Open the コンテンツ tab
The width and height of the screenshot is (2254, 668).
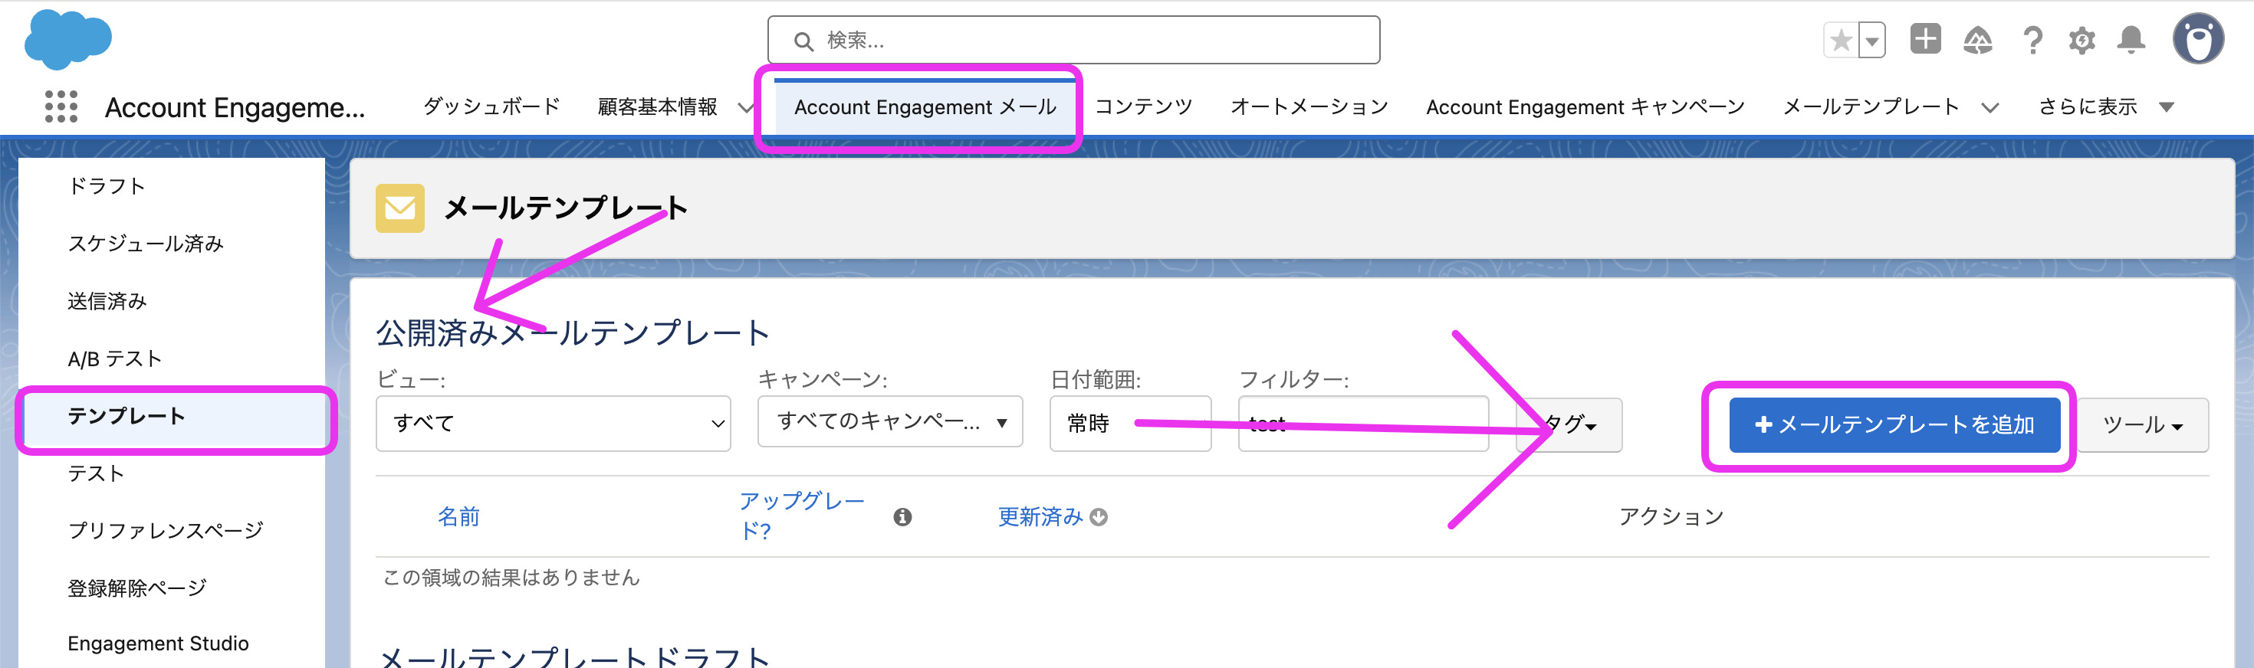(x=1143, y=106)
